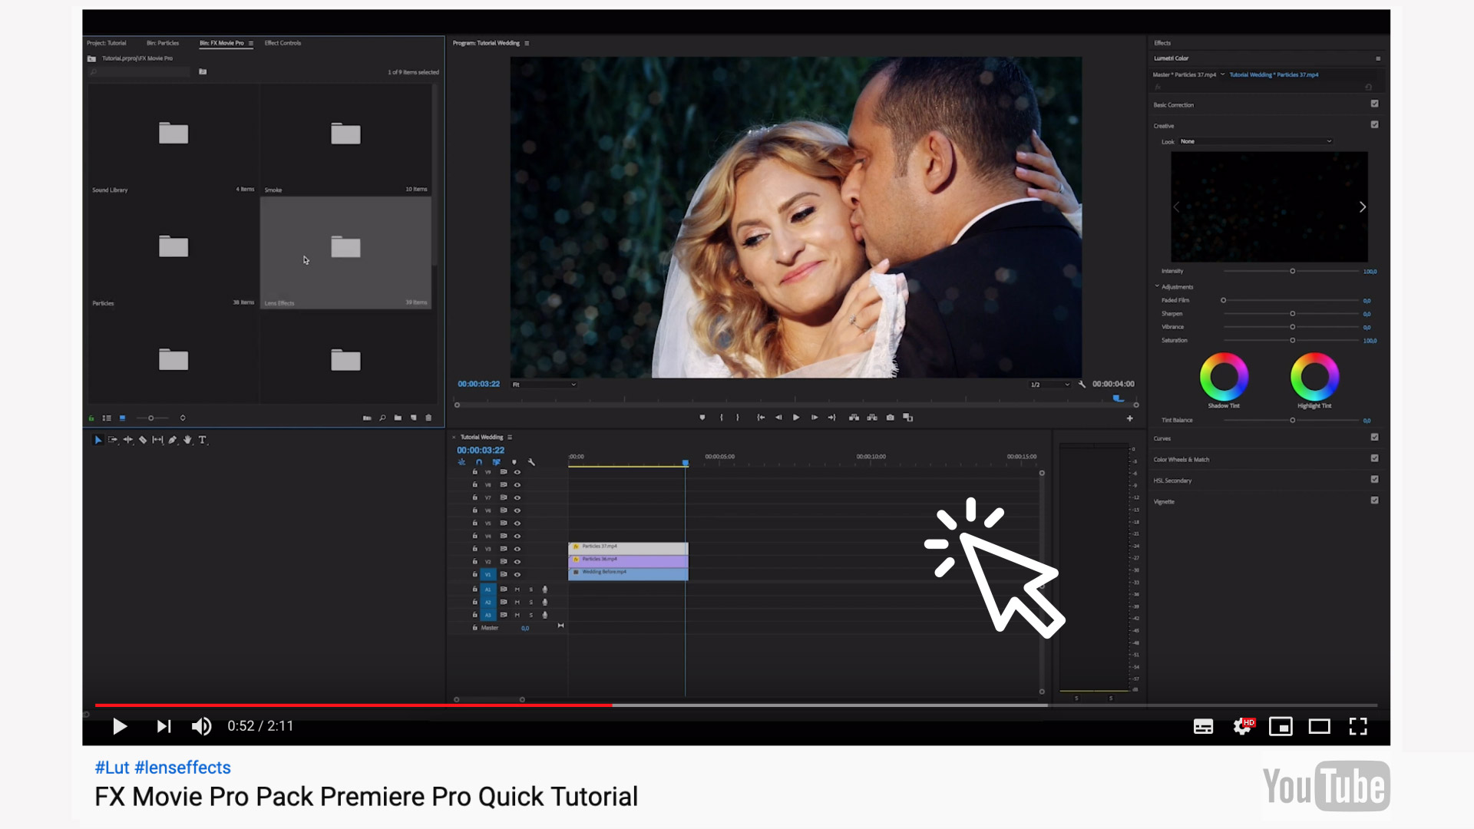
Task: Click the Curves section header
Action: click(x=1162, y=438)
